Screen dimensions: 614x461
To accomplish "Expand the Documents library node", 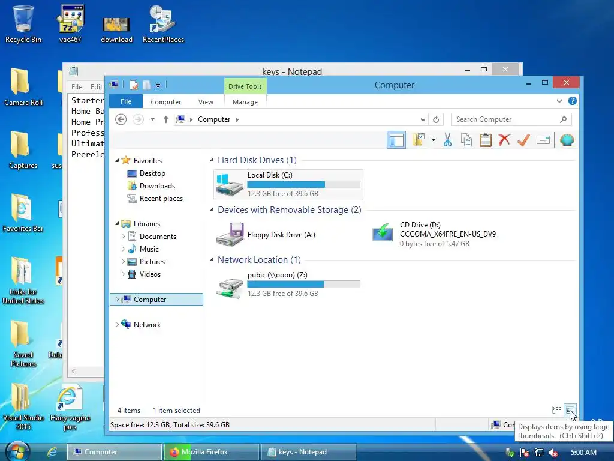I will tap(123, 237).
